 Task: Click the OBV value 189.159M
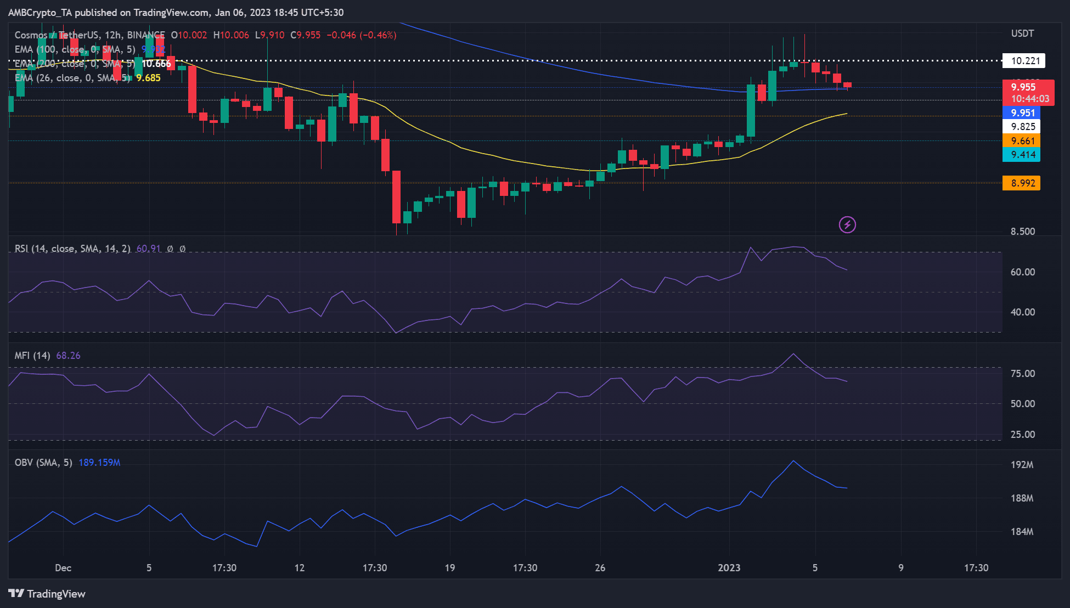(99, 463)
